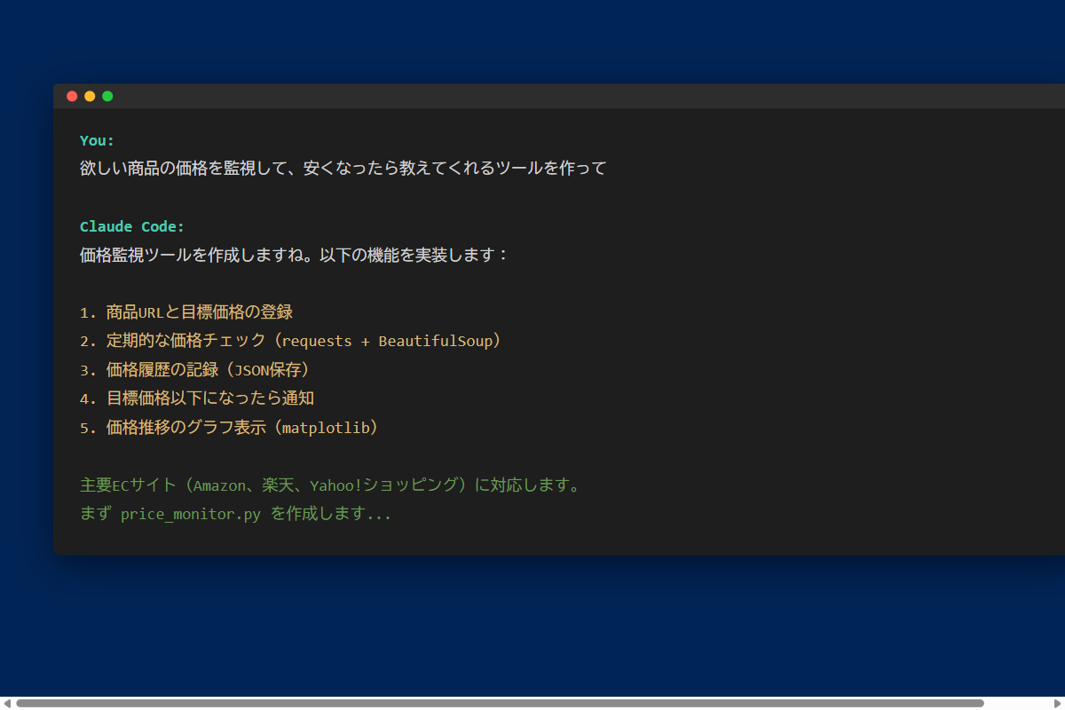Click the price_monitor.py filename text
The width and height of the screenshot is (1065, 710).
pos(191,515)
